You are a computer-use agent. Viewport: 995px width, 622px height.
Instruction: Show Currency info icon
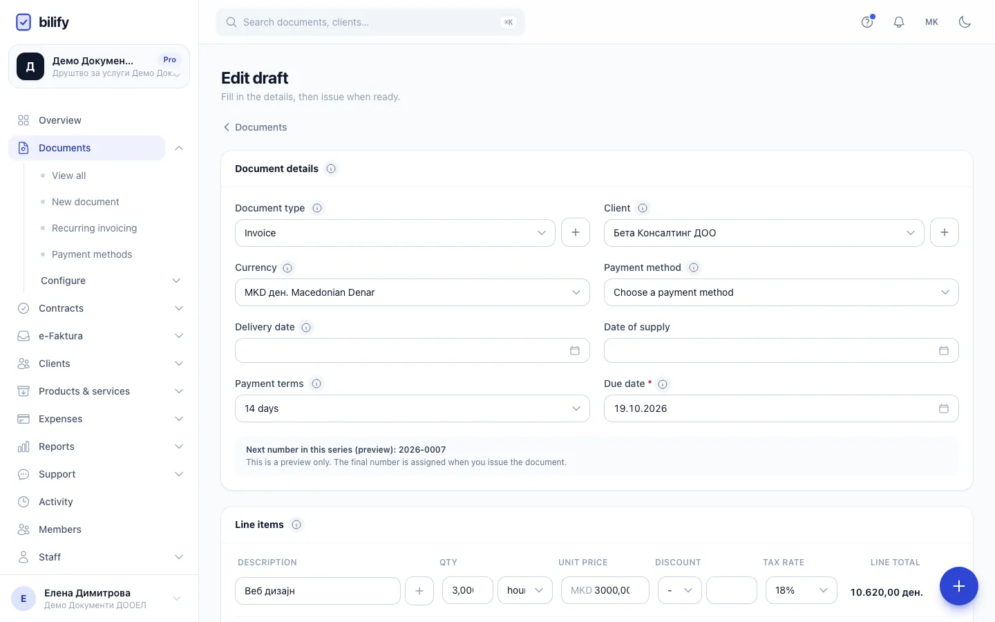[287, 268]
